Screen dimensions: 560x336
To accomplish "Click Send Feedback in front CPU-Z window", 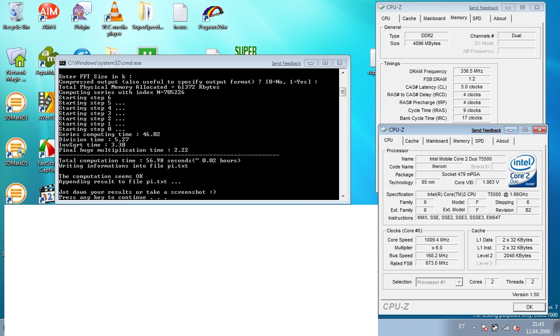I will tap(486, 130).
